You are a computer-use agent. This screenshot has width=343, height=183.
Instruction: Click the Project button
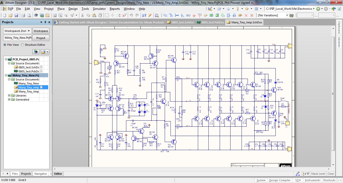tap(41, 38)
